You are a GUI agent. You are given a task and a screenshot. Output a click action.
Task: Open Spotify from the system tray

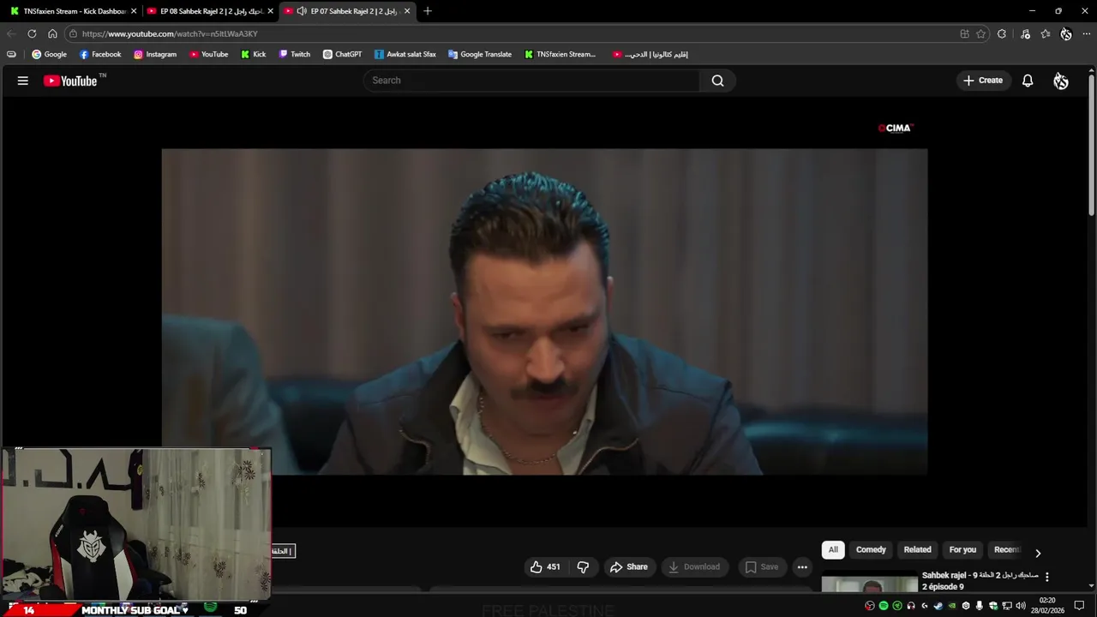tap(884, 606)
